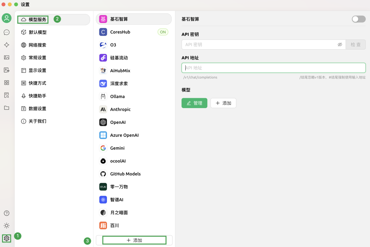Show the API key with eye icon
The width and height of the screenshot is (370, 247).
pos(340,44)
